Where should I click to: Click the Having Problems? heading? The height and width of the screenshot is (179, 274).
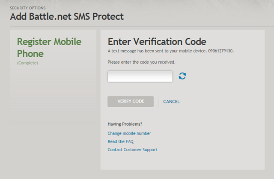point(125,124)
